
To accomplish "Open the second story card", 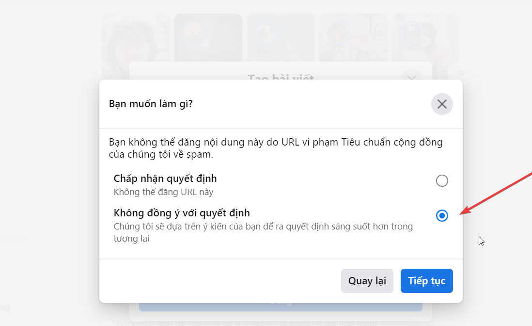I will point(208,38).
